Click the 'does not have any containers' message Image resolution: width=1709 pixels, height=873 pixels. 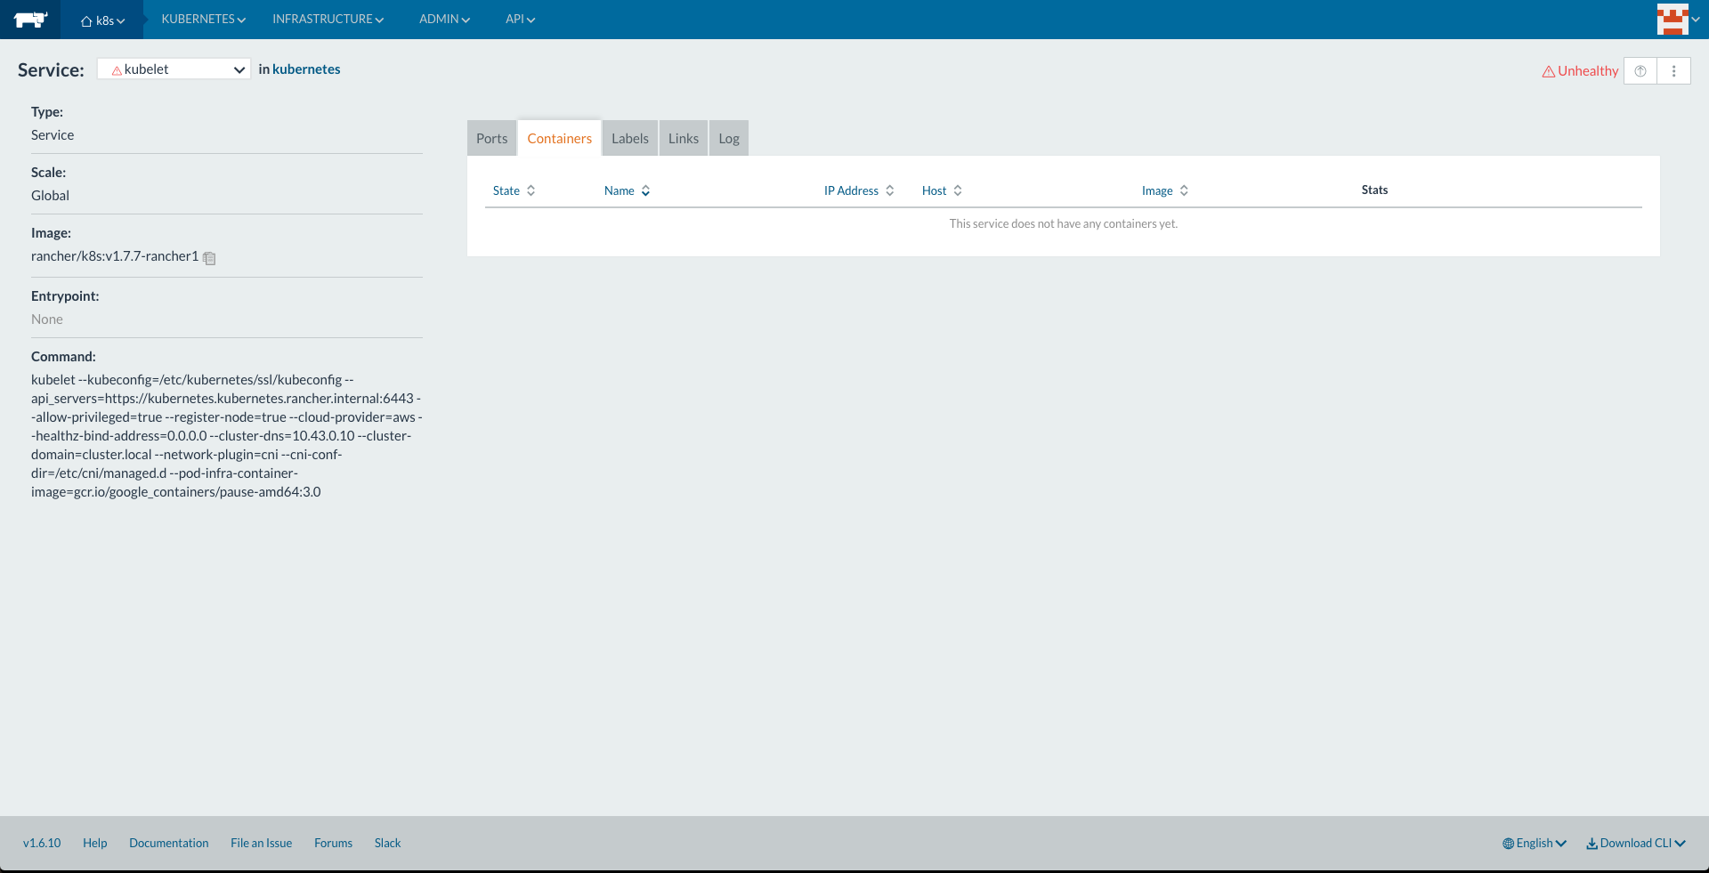pos(1064,223)
